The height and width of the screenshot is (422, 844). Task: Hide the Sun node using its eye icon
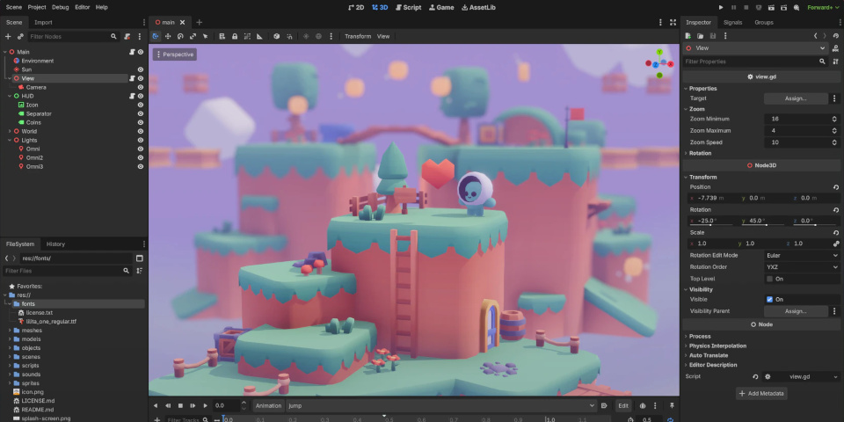pos(141,69)
